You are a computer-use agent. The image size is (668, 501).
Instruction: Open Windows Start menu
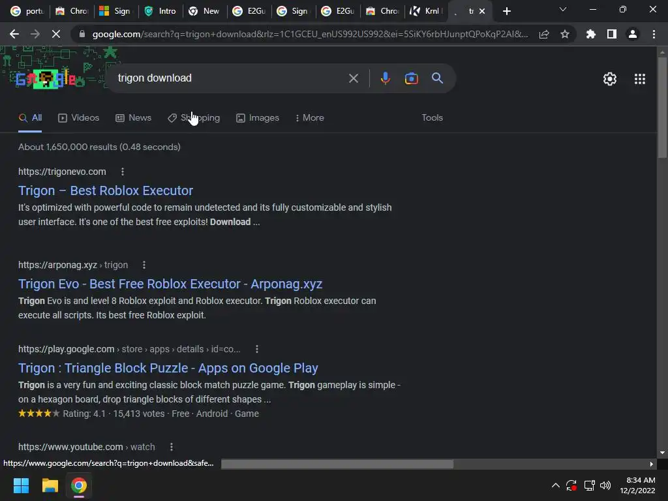point(21,485)
